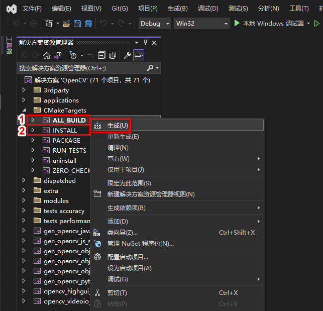Open the 生成依赖项(B) submenu
The width and height of the screenshot is (323, 311).
[x=177, y=208]
